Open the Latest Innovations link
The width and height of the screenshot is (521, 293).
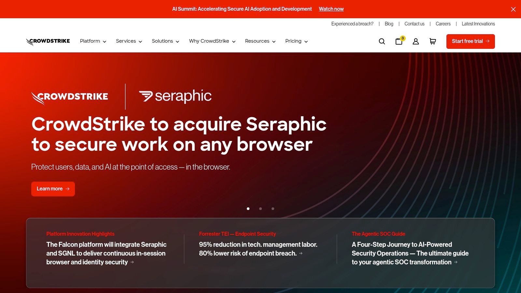tap(478, 24)
